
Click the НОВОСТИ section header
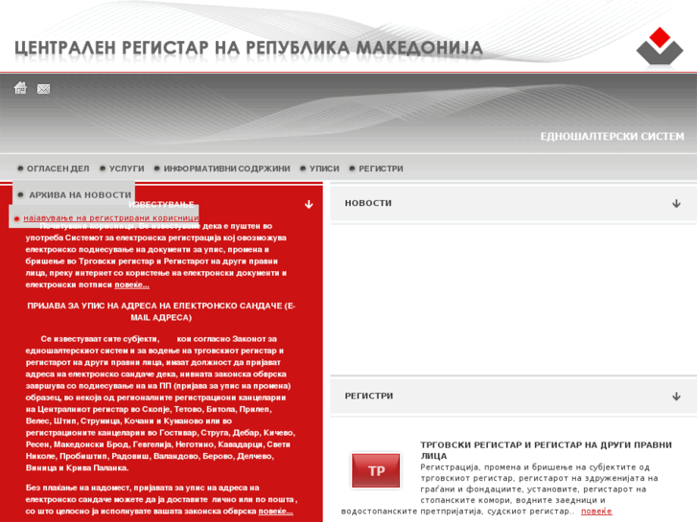368,203
